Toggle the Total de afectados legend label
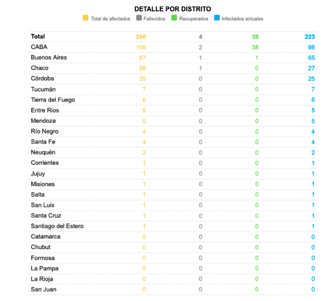Viewport: 329px width, 301px height. [111, 19]
